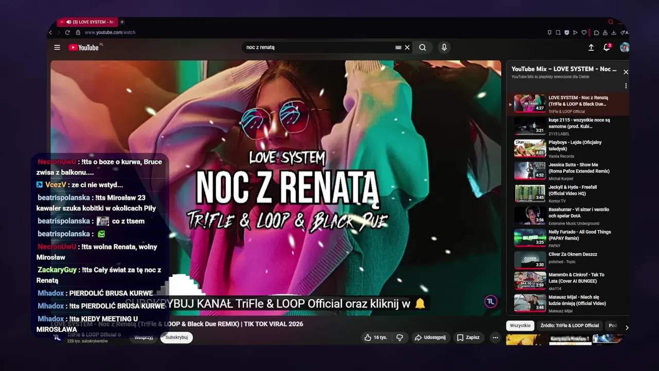Open the on-screen keyboard in search box
This screenshot has height=371, width=659.
click(x=398, y=47)
